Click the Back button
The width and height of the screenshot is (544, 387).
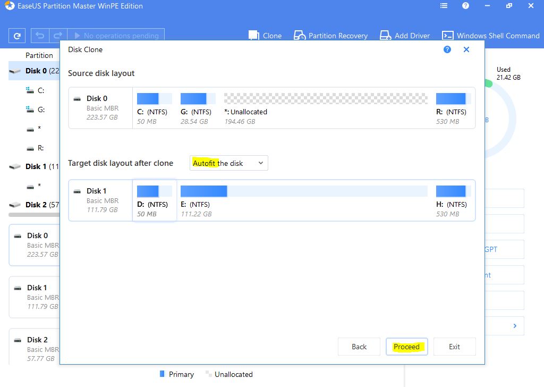pos(359,347)
